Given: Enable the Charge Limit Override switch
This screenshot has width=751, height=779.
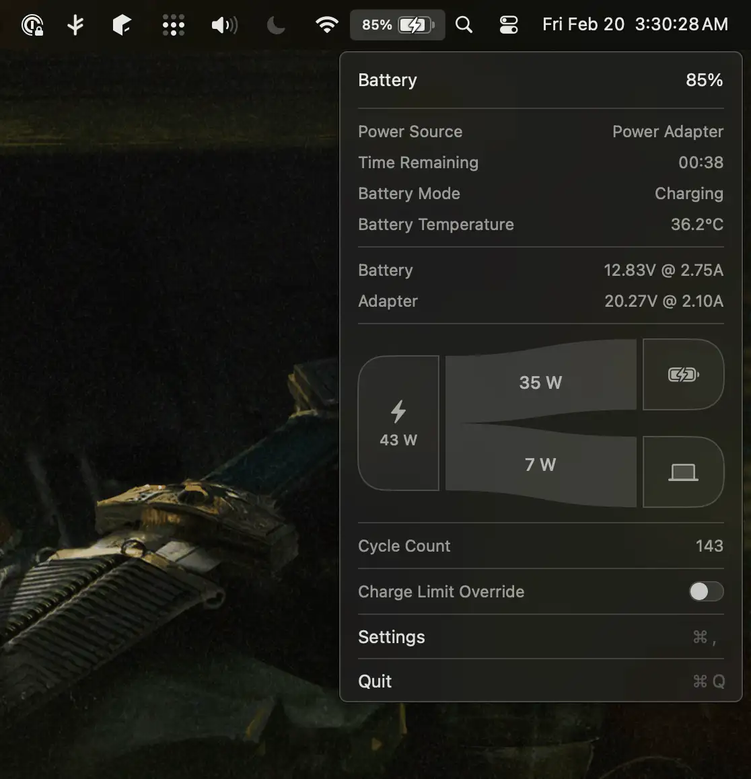Looking at the screenshot, I should coord(706,591).
